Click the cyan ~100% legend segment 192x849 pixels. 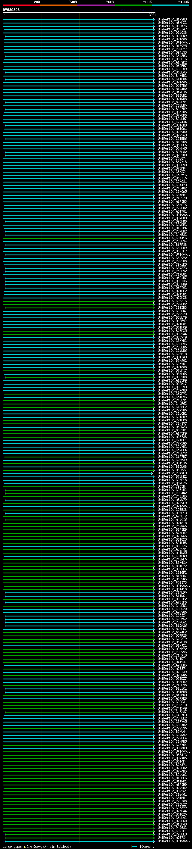[170, 5]
